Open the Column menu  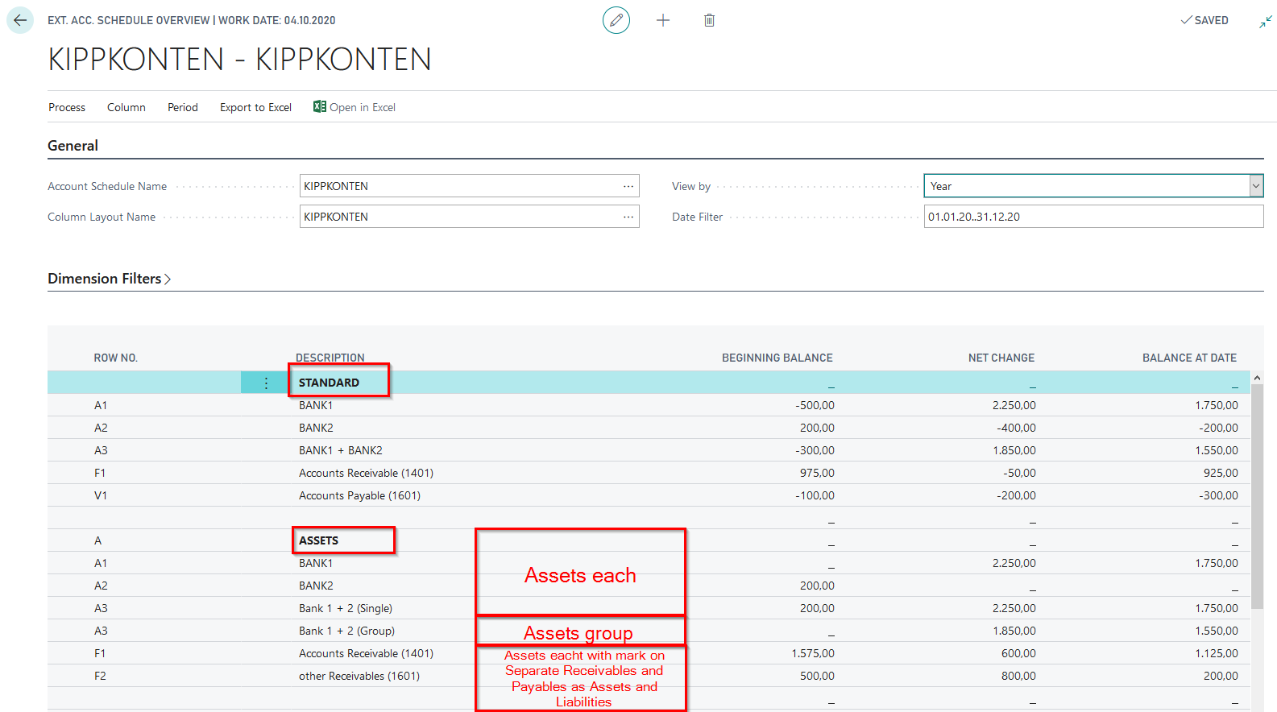point(126,107)
